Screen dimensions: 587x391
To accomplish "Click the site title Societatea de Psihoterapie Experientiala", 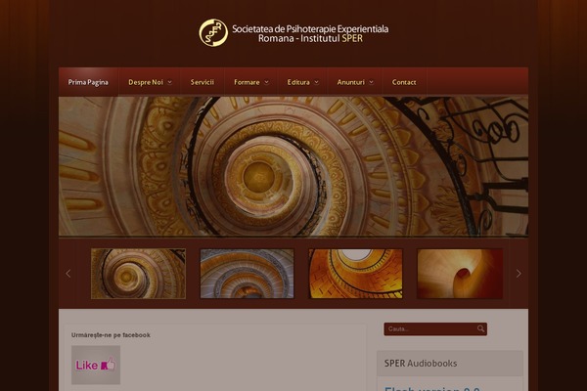I will [310, 28].
